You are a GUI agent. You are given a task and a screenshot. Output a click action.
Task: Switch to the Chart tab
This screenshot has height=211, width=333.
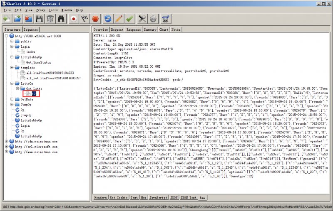point(164,29)
